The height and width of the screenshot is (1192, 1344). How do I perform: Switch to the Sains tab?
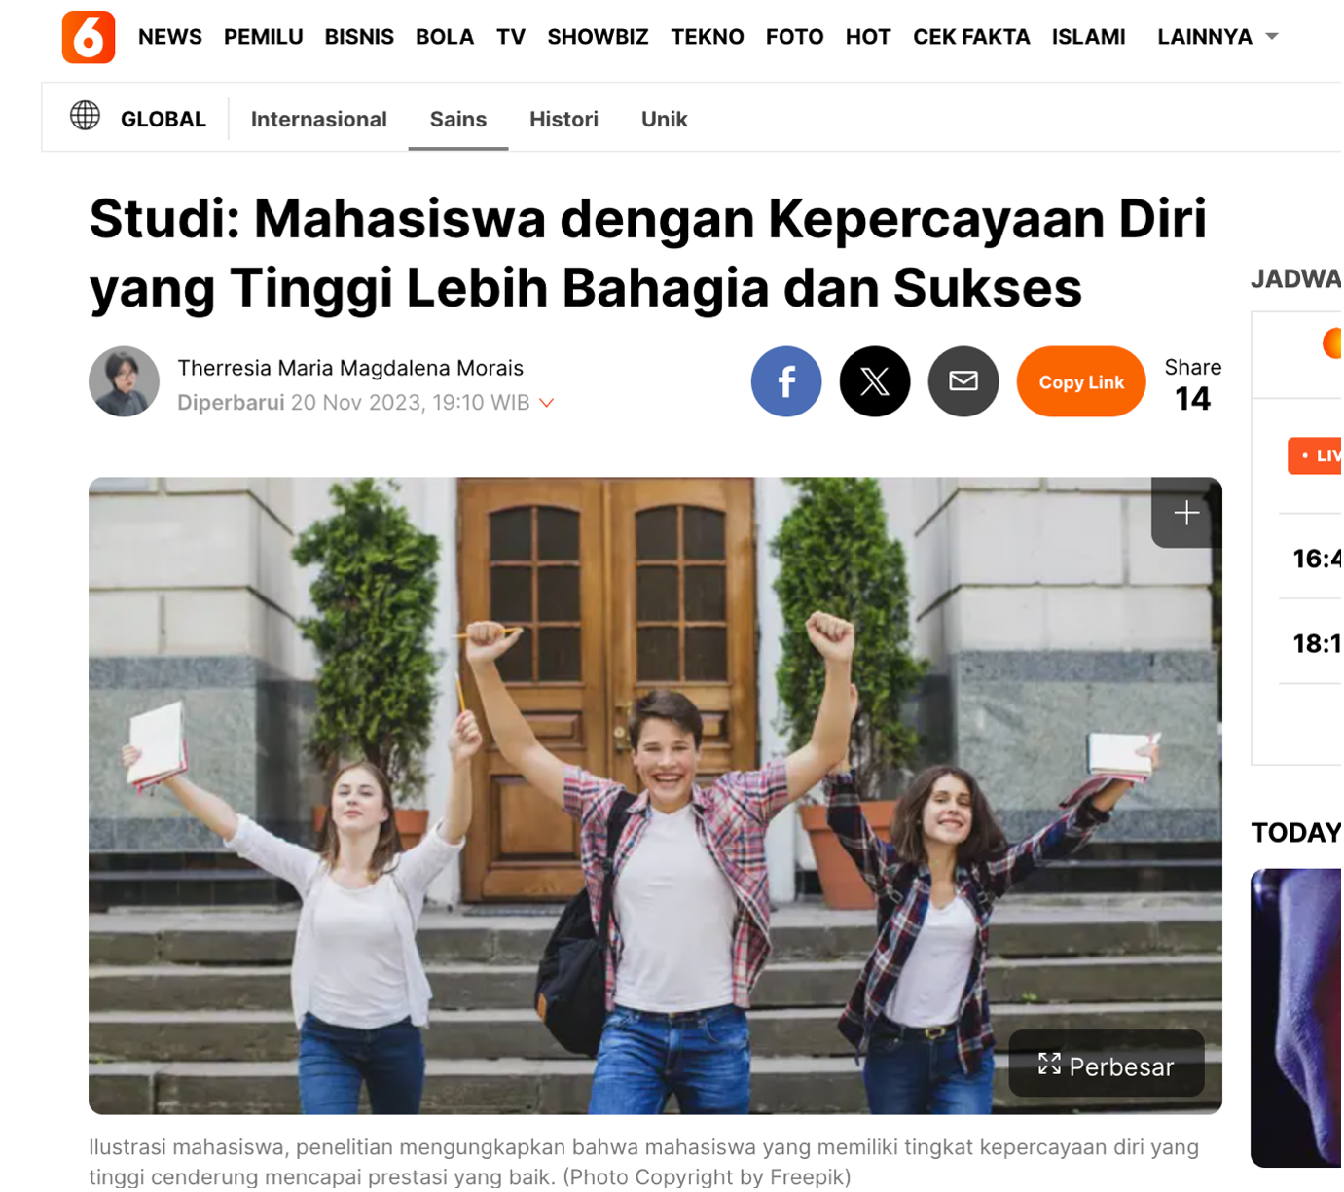coord(458,119)
